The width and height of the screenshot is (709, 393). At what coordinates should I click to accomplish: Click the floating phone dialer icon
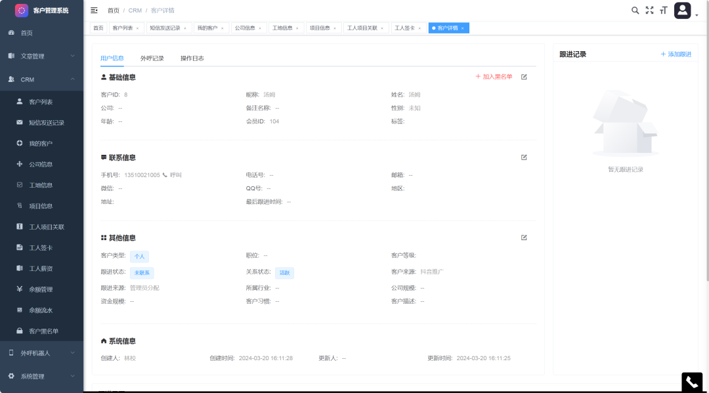tap(692, 382)
